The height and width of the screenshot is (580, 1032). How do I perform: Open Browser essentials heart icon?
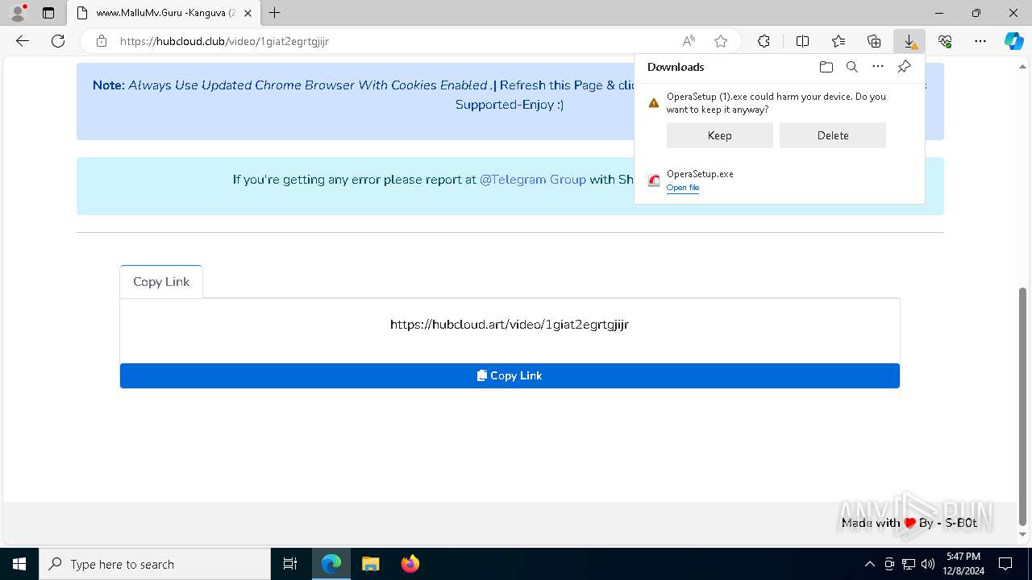point(945,41)
